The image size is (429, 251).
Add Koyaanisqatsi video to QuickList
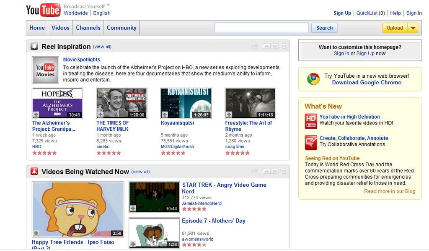point(165,114)
